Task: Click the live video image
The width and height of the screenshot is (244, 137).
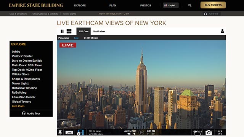Action: coord(141,84)
